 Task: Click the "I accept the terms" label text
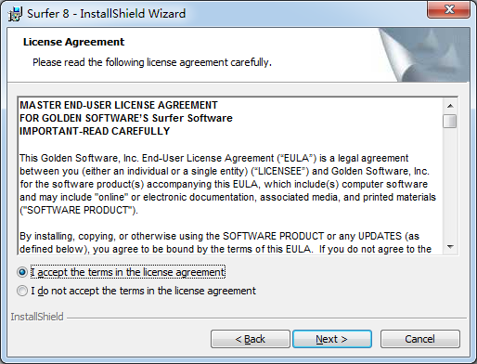(128, 272)
